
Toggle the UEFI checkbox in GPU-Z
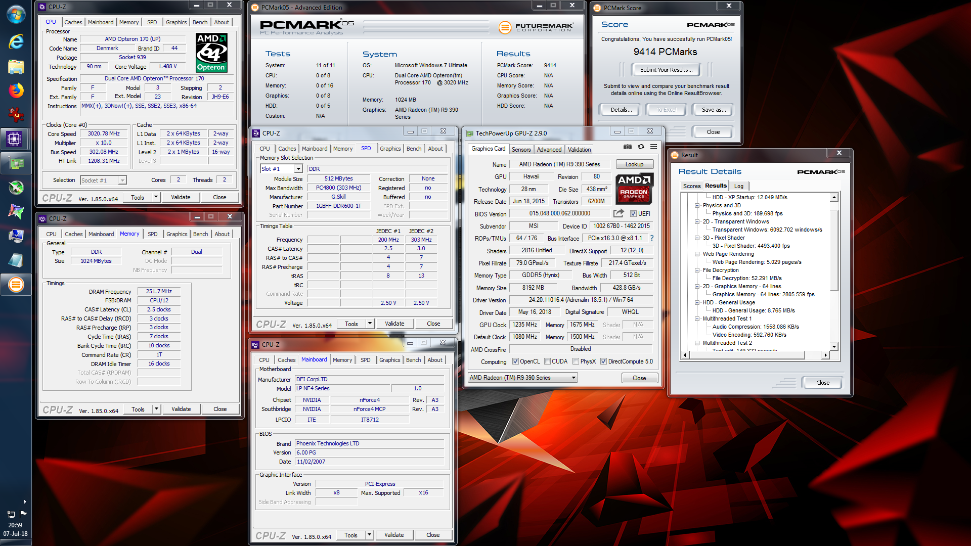pos(633,214)
